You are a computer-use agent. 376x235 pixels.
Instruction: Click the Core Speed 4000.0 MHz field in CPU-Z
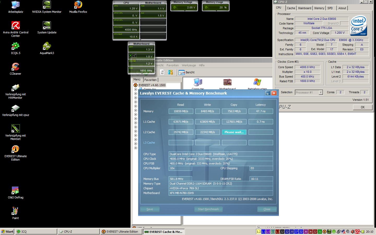(307, 67)
